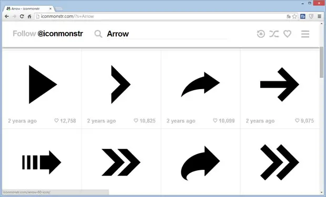This screenshot has width=326, height=197.
Task: Click the Arrow search input field
Action: (x=167, y=34)
